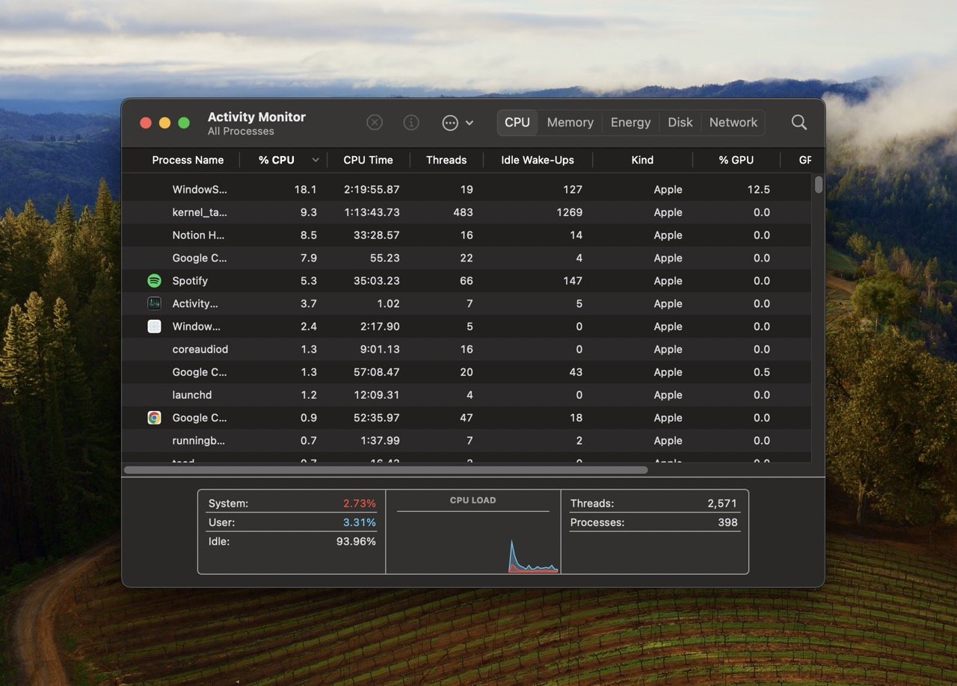Click the vertical scrollbar thumb in the list
This screenshot has width=957, height=686.
click(x=819, y=185)
